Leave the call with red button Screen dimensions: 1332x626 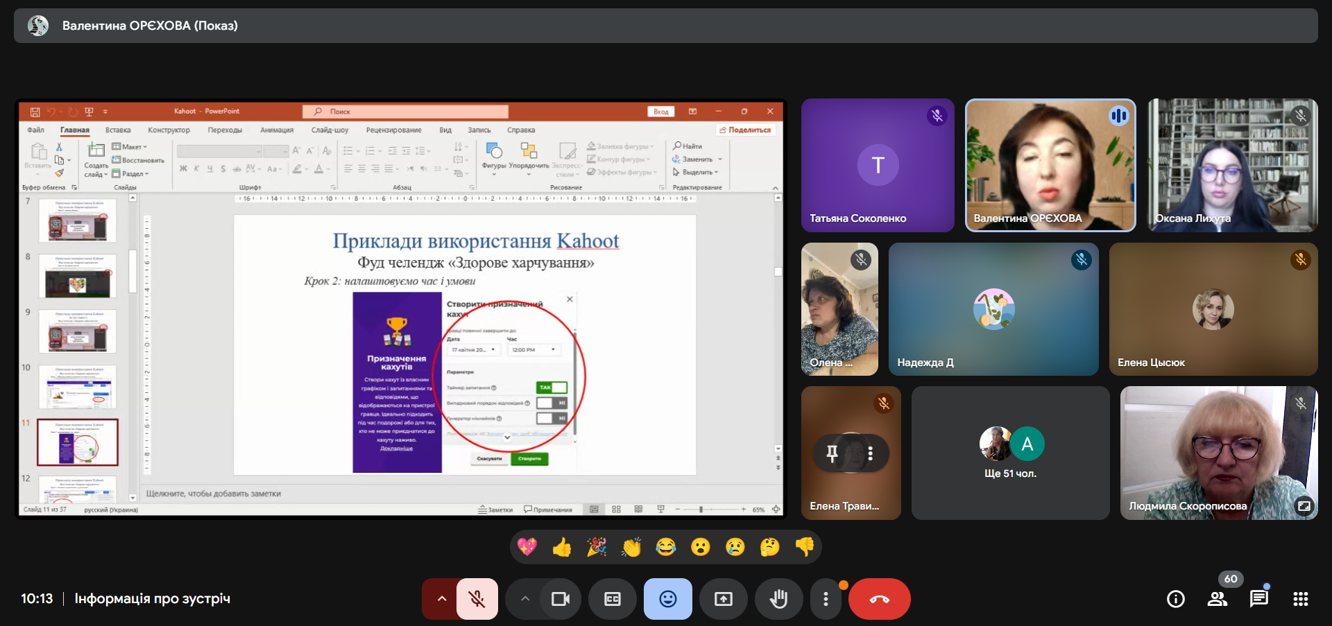[880, 599]
